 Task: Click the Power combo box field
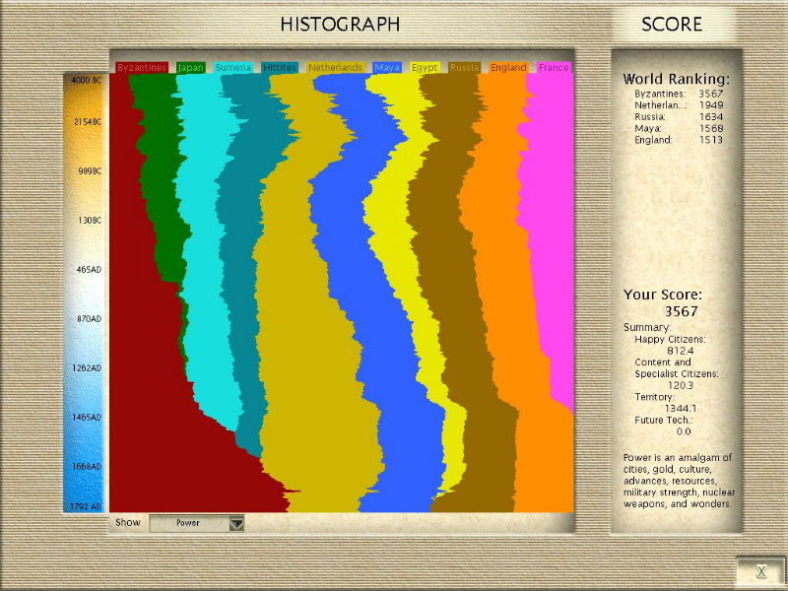click(x=188, y=524)
